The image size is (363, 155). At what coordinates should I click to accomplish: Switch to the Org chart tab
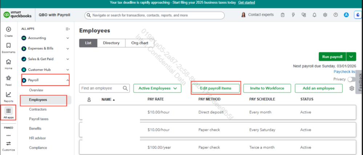[140, 43]
